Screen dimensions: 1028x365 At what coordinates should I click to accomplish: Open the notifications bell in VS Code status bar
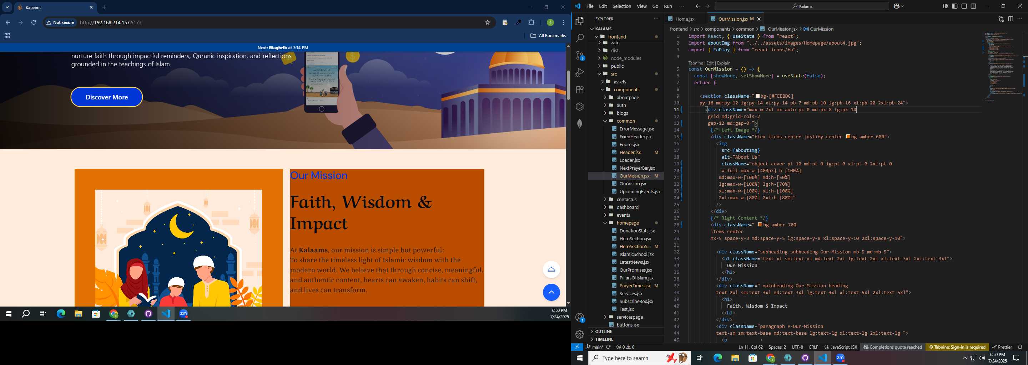point(1020,347)
